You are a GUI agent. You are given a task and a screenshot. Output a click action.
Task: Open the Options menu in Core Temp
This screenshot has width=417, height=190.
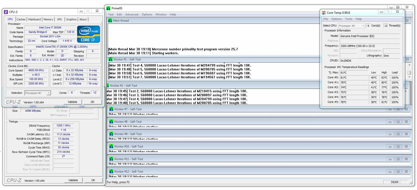(336, 19)
